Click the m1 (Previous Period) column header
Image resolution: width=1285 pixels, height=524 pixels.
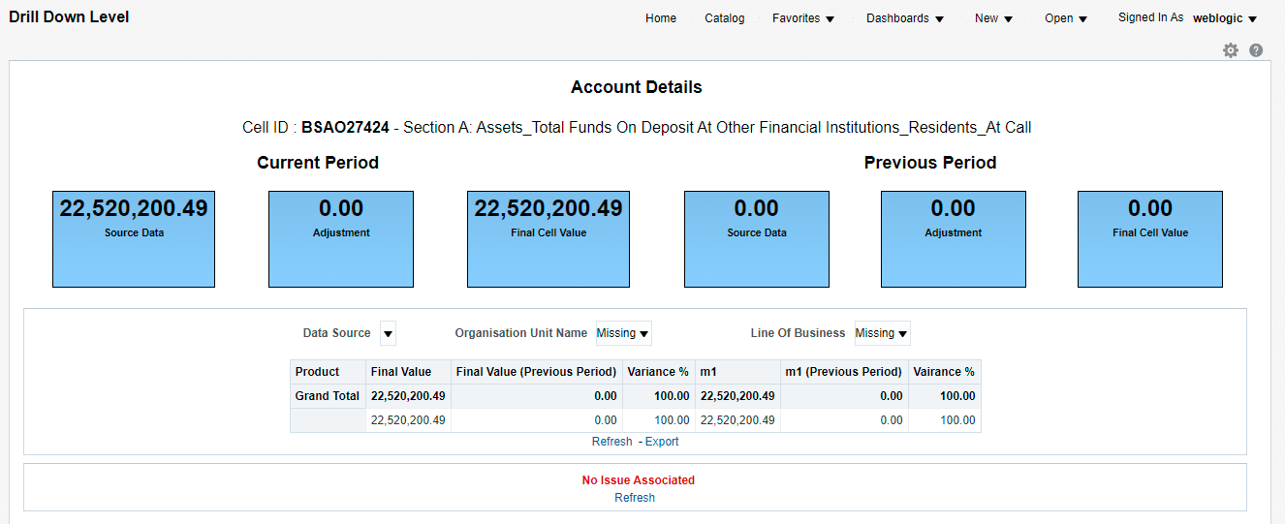tap(844, 372)
